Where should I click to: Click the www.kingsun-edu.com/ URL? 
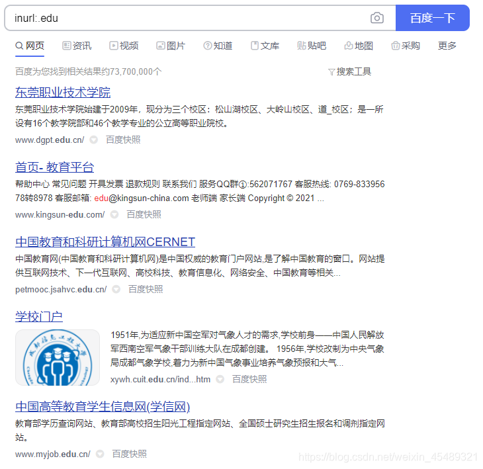(60, 214)
